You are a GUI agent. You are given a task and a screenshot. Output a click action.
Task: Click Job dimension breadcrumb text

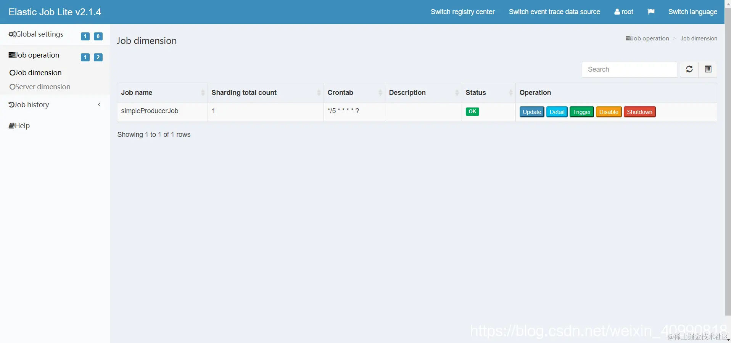coord(699,38)
